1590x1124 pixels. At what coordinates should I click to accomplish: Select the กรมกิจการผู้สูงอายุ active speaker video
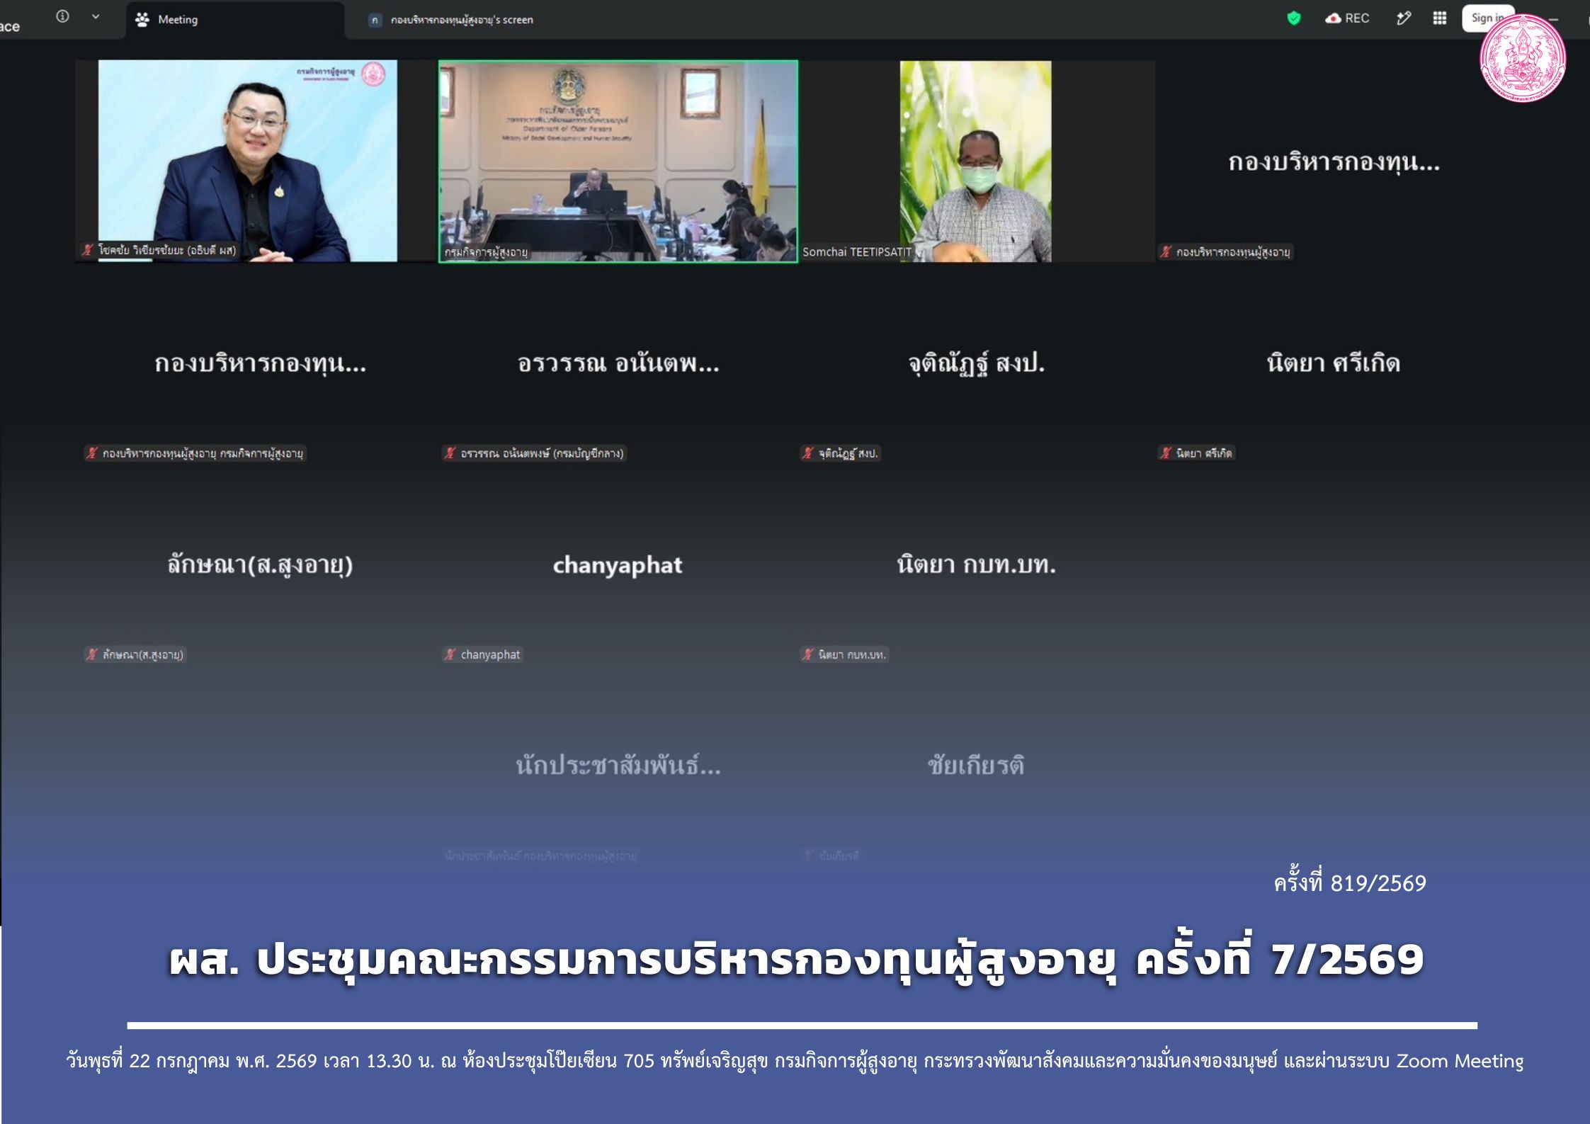click(618, 161)
